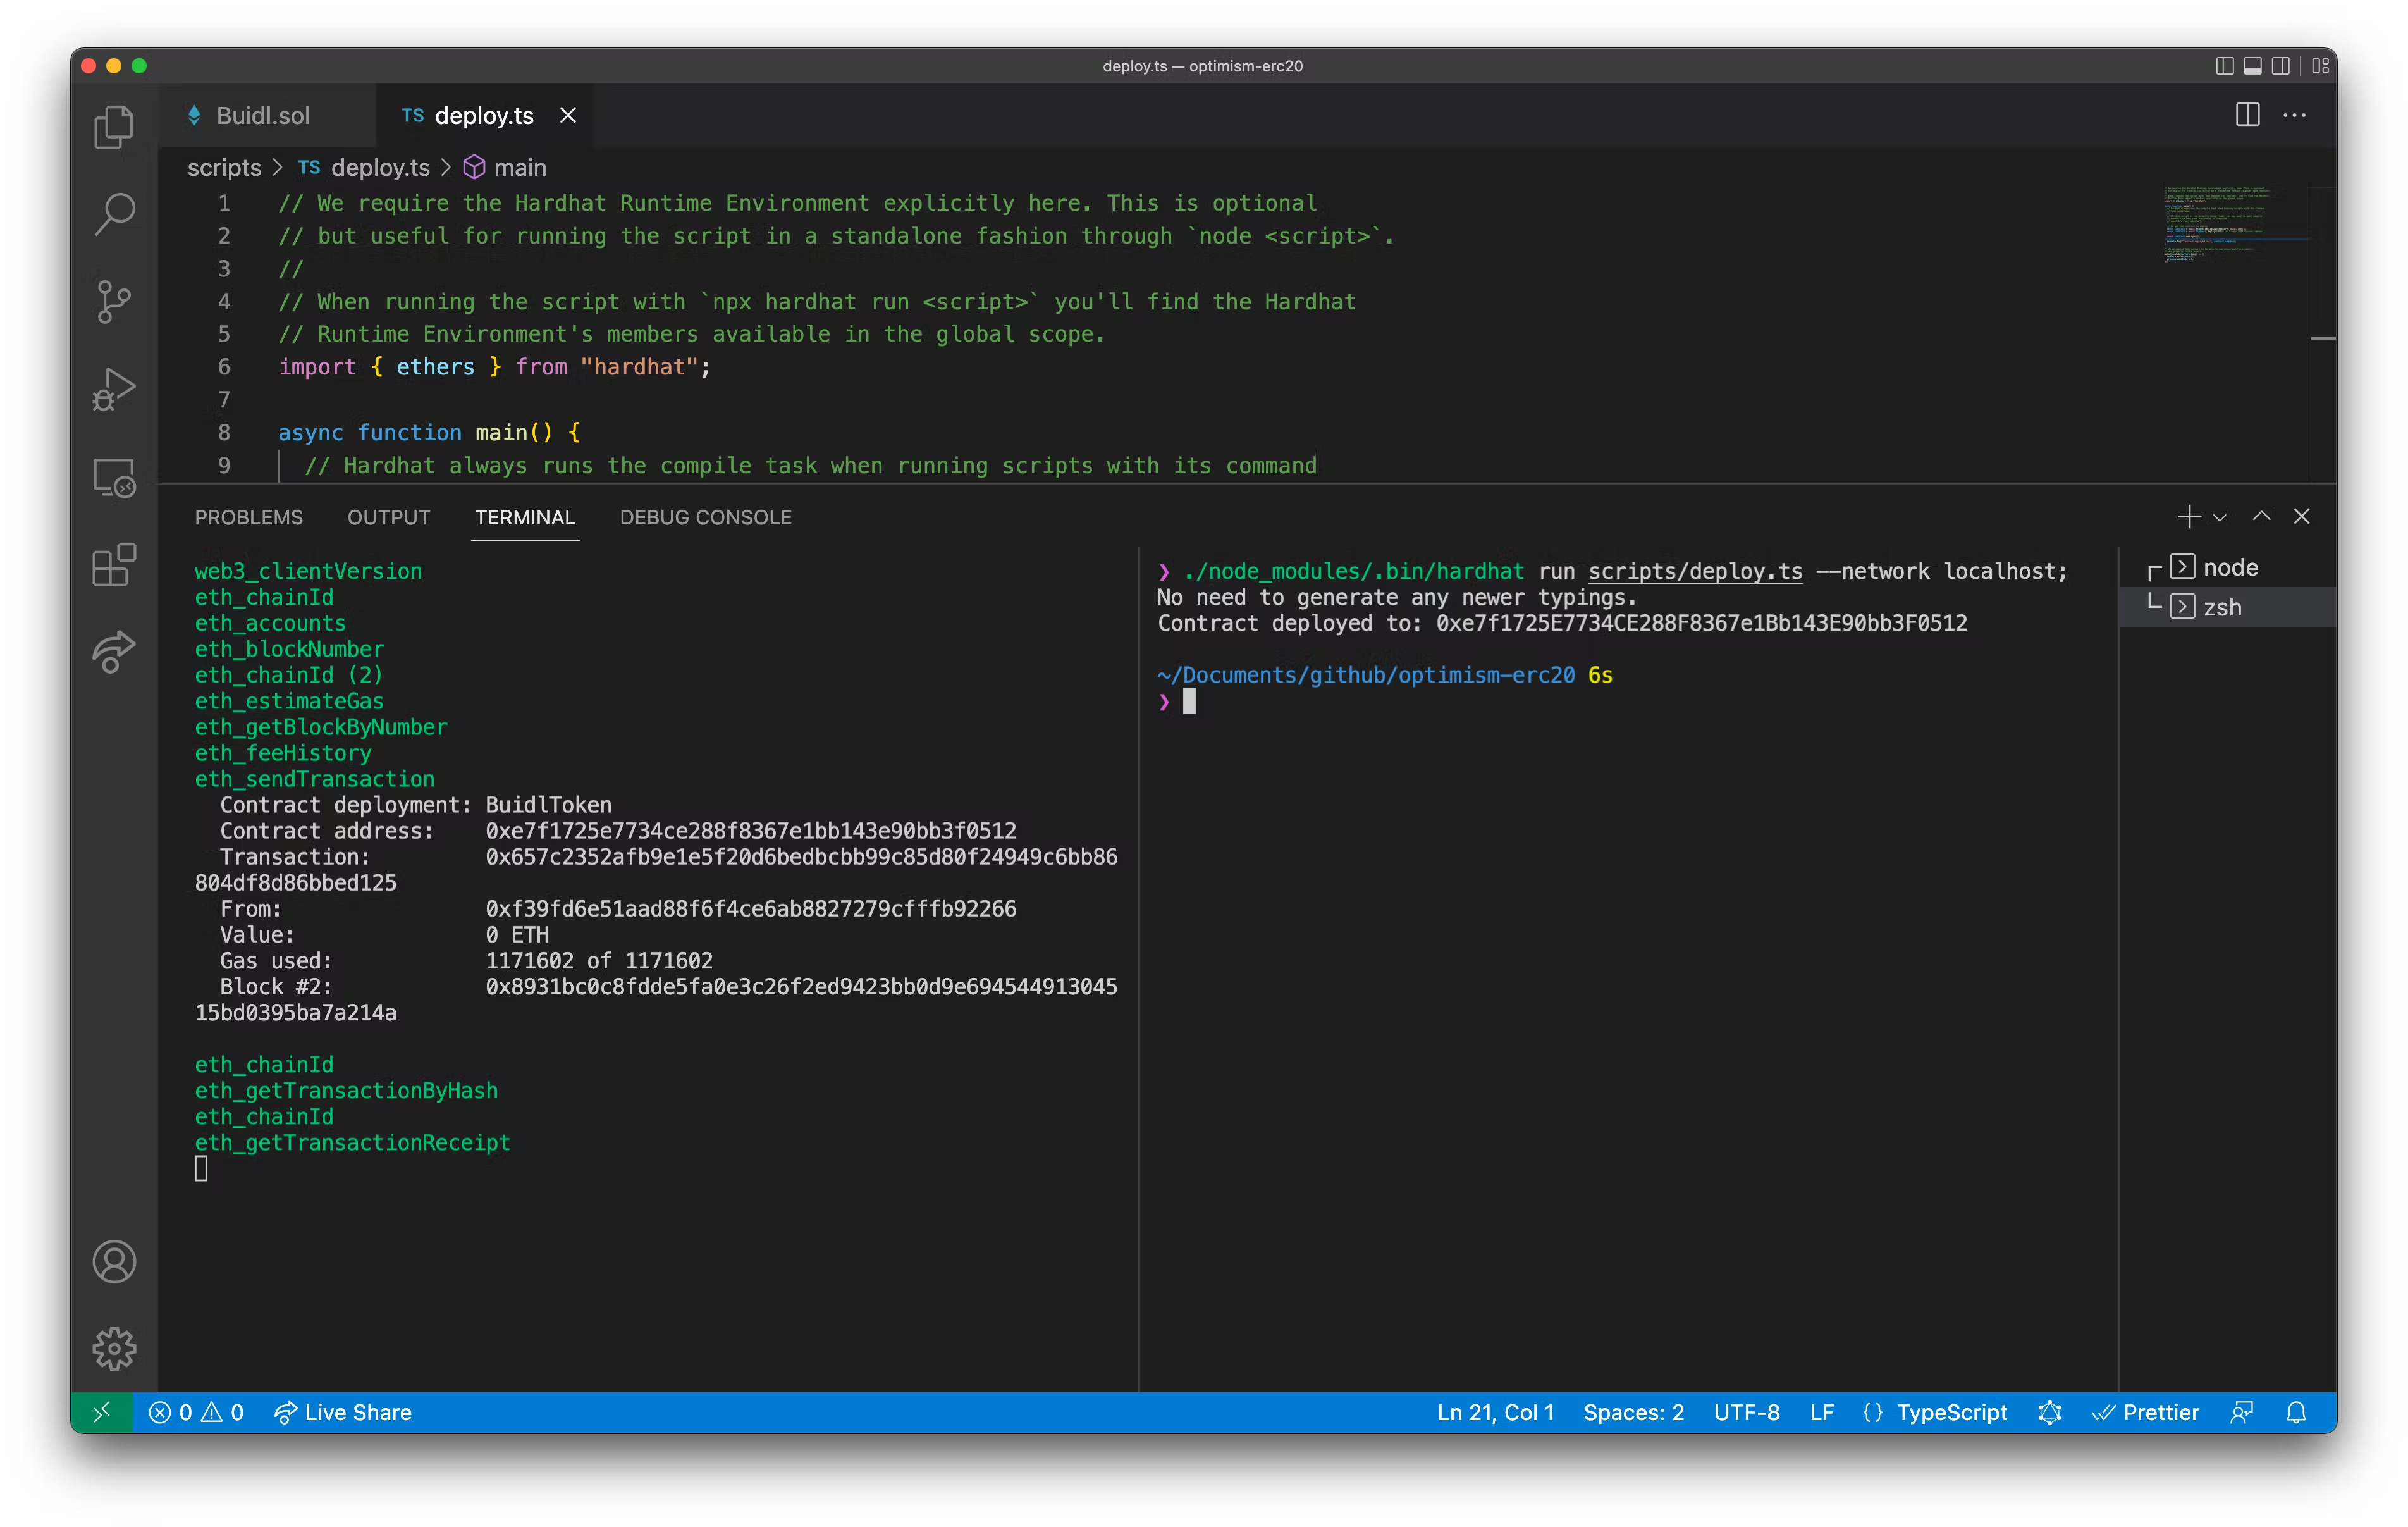Screen dimensions: 2408x1527
Task: Click the Gas used value 1171602
Action: pyautogui.click(x=530, y=961)
